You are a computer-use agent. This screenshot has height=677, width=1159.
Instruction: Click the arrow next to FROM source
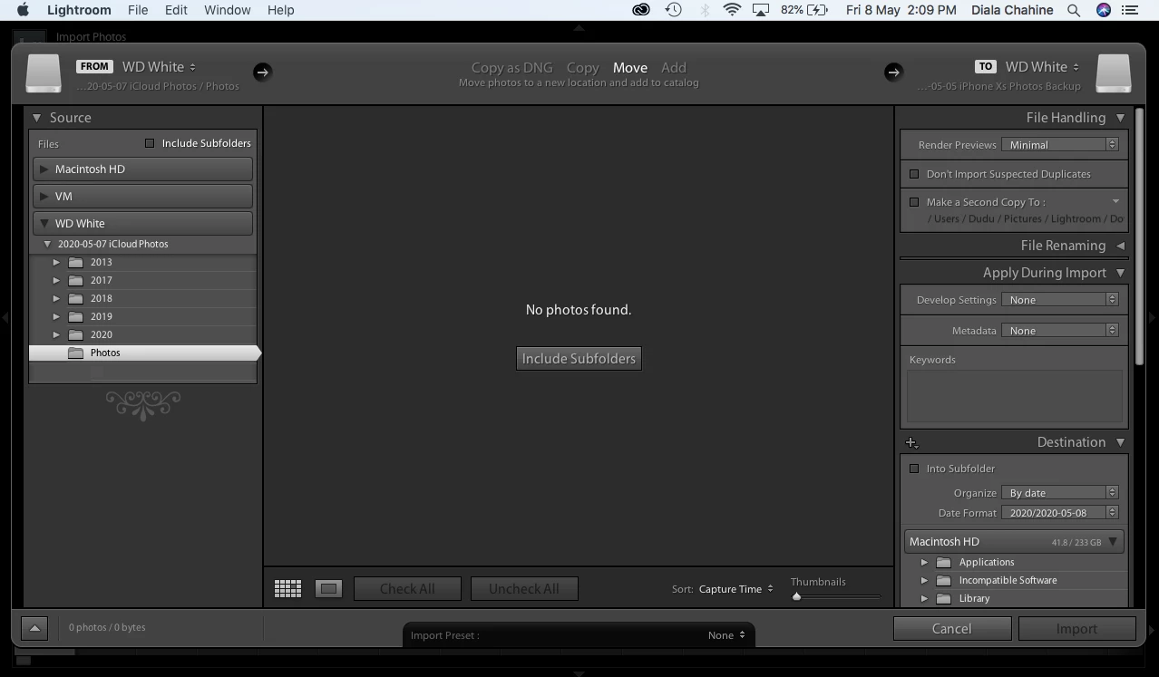[262, 72]
